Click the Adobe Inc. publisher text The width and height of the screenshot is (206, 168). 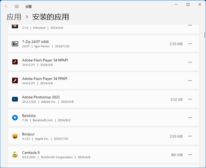[49, 102]
